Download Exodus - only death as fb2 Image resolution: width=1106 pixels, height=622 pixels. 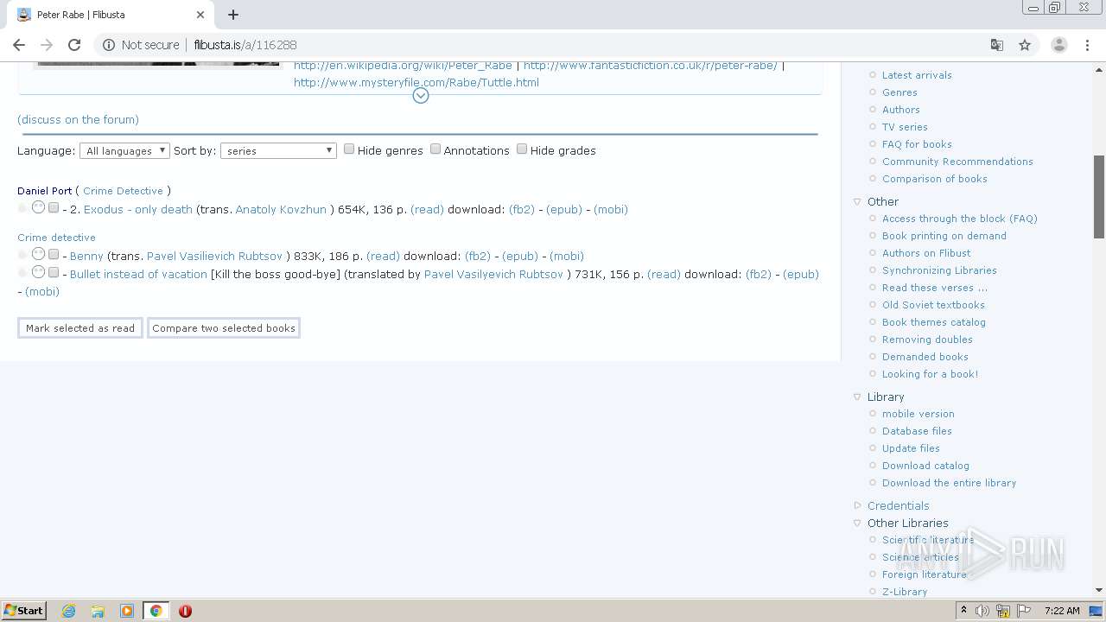click(x=522, y=209)
